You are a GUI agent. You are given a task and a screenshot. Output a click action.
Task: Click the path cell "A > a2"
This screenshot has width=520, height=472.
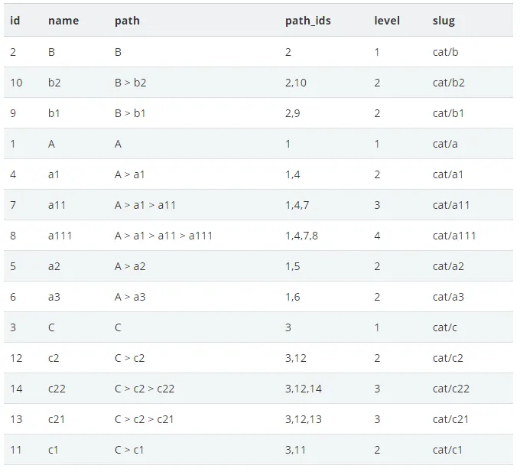[130, 266]
